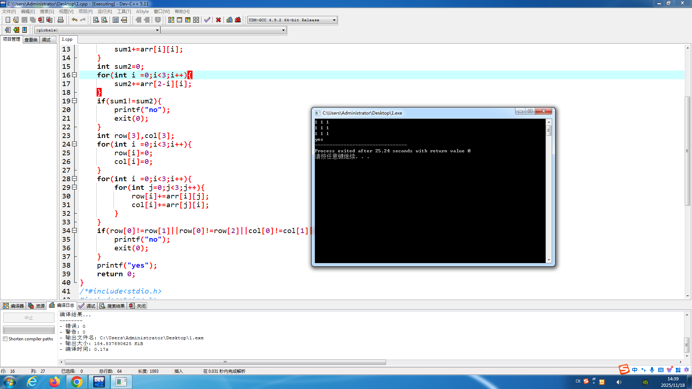Click the 关闭 button in bottom panel
The image size is (692, 389).
coord(137,306)
